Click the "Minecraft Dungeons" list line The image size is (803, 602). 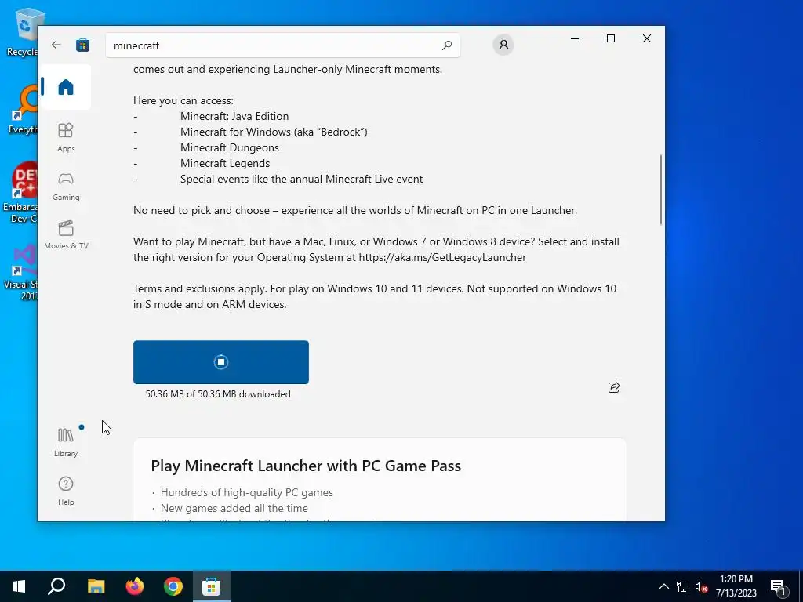230,147
